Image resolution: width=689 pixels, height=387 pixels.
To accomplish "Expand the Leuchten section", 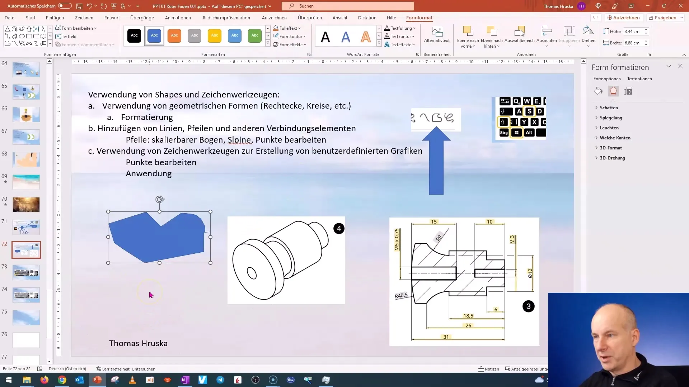I will pos(606,128).
